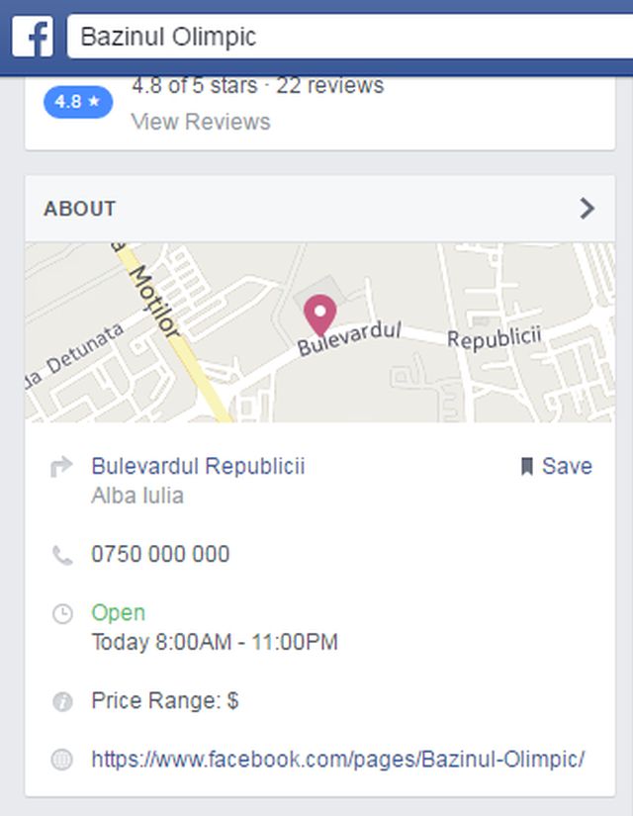
Task: Click the Facebook logo icon
Action: coord(33,37)
